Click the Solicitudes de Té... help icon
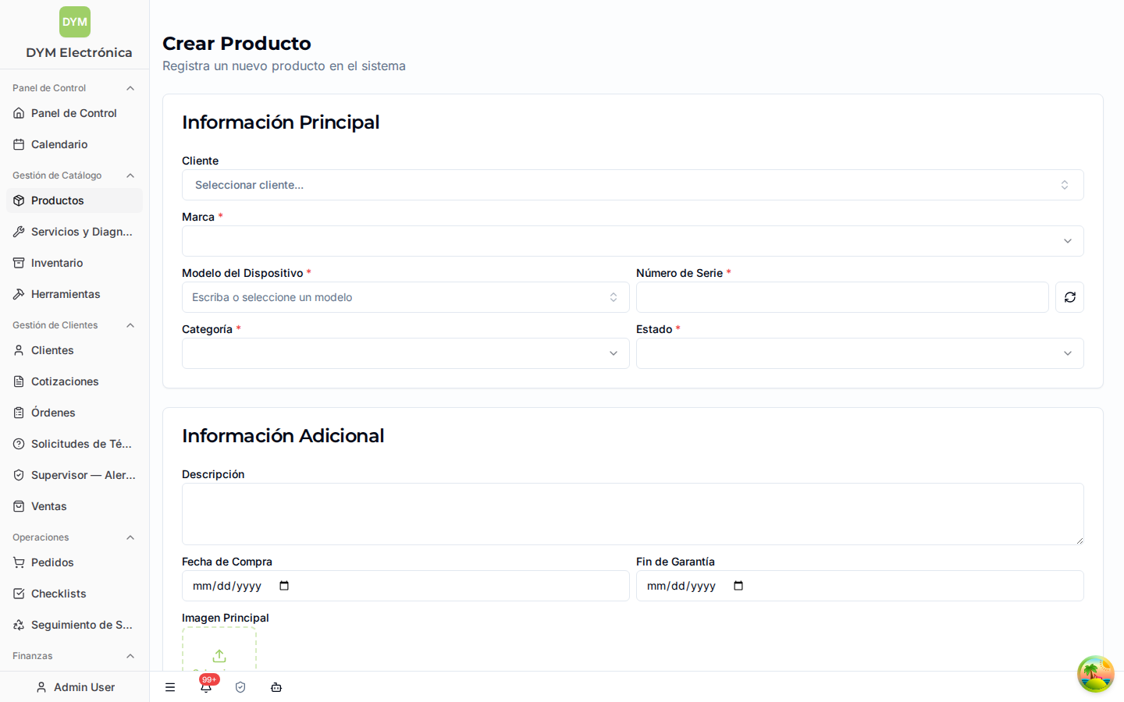Screen dimensions: 1124x702 [x=19, y=444]
